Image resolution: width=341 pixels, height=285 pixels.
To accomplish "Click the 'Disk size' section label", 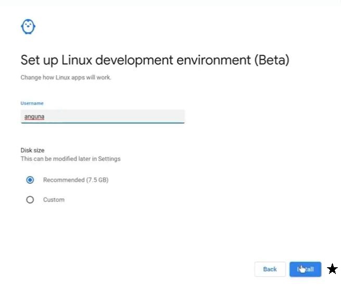I will pos(32,150).
